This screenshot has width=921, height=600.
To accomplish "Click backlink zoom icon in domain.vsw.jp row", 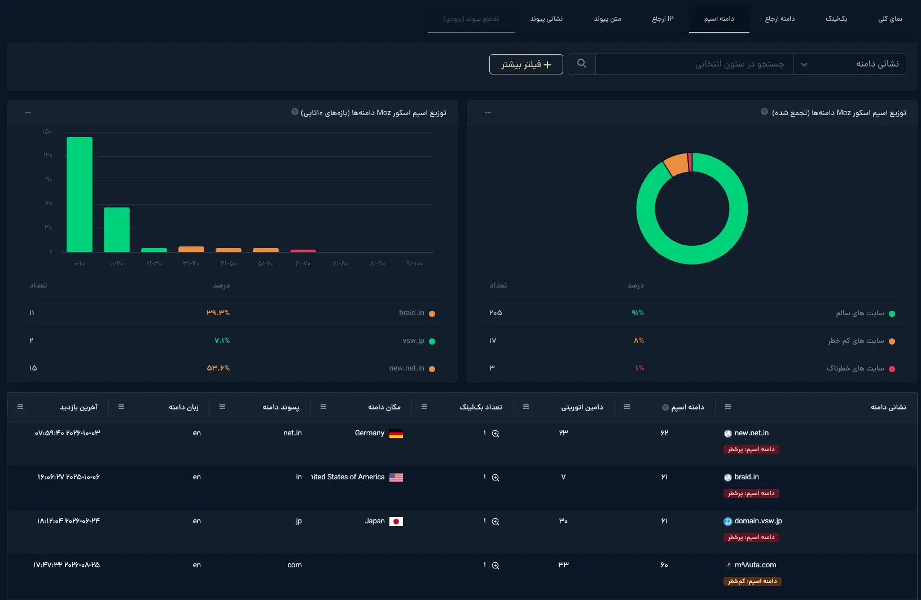I will 495,522.
